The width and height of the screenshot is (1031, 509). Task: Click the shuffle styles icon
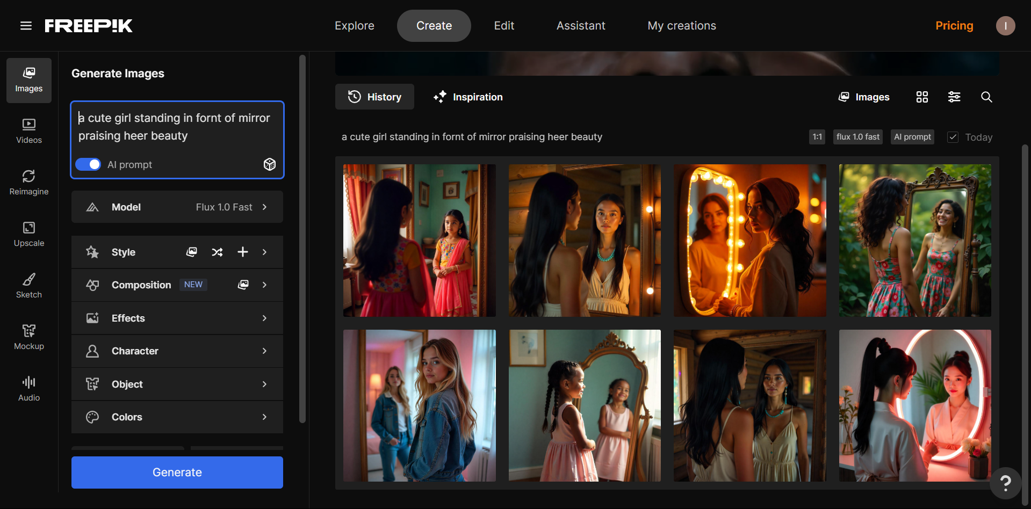tap(217, 251)
